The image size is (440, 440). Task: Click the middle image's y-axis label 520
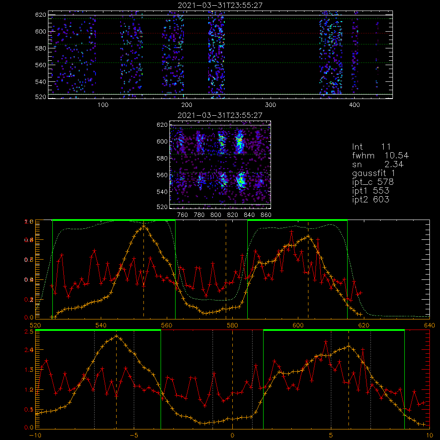click(x=162, y=207)
